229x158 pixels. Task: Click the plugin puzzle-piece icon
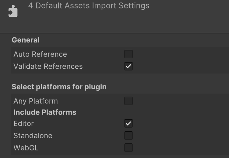tap(13, 11)
